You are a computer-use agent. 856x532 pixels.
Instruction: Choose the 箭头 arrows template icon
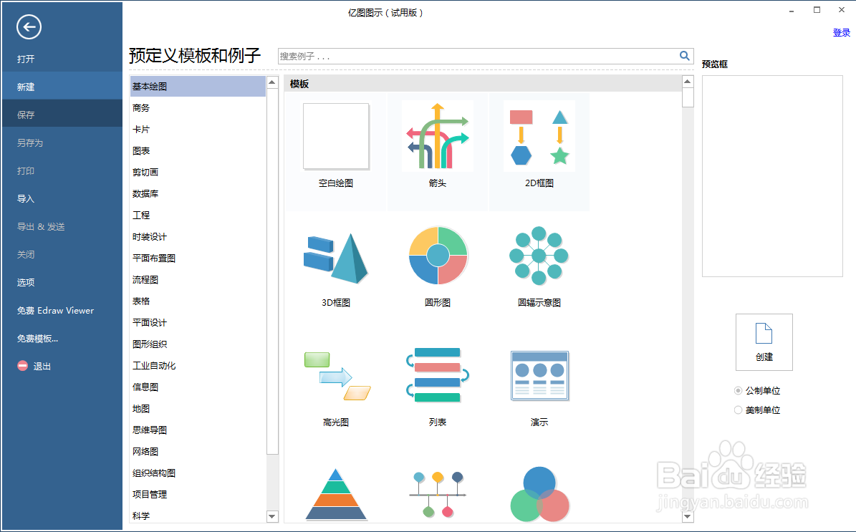click(x=437, y=136)
